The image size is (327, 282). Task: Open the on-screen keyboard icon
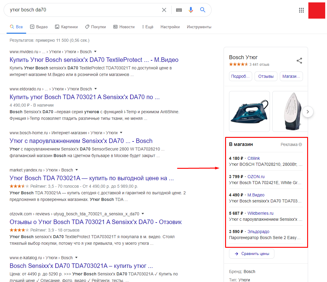(x=179, y=10)
